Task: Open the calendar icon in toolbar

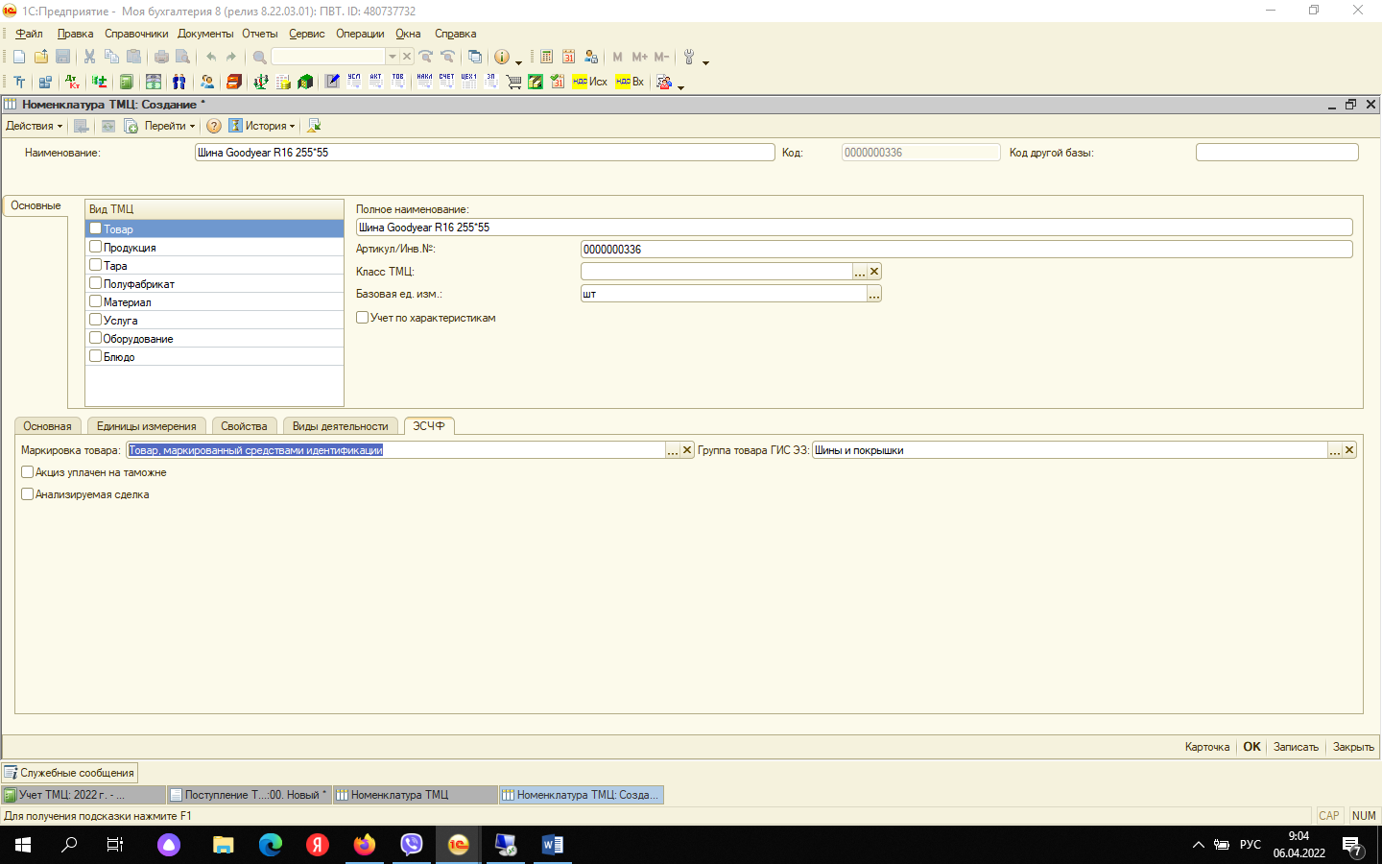Action: [x=569, y=57]
